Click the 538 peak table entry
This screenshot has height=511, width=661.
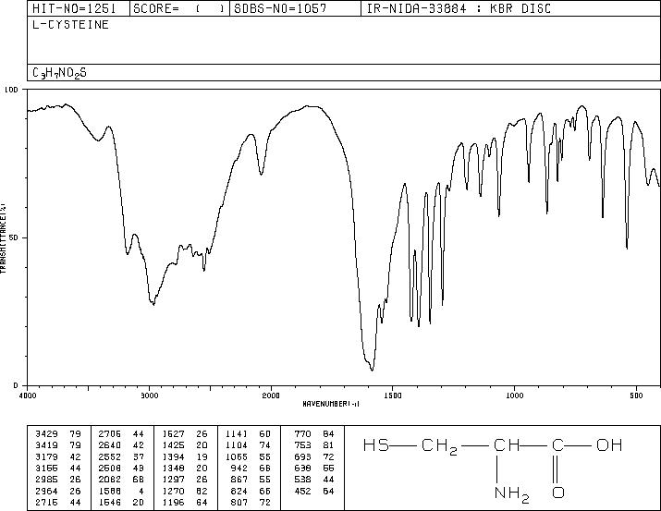point(302,480)
